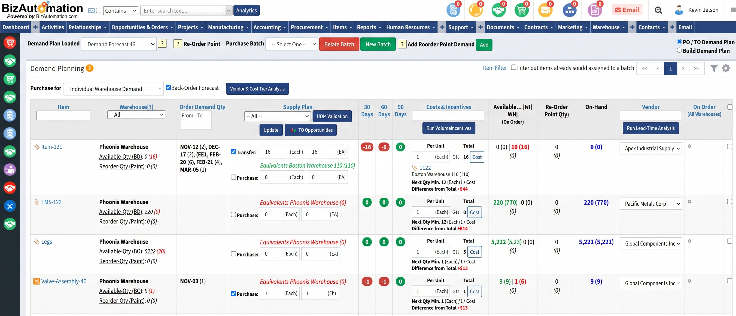Click Cost button in Item-121 row
This screenshot has height=316, width=736.
(477, 157)
